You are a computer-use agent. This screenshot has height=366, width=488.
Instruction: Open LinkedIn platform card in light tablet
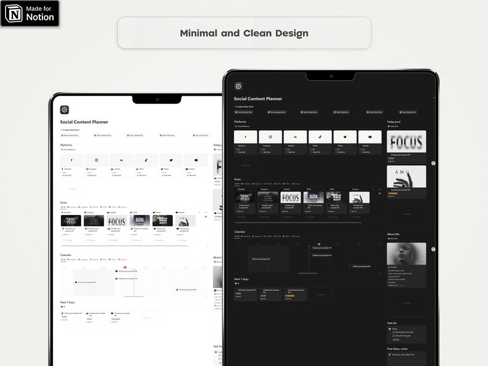pyautogui.click(x=121, y=166)
